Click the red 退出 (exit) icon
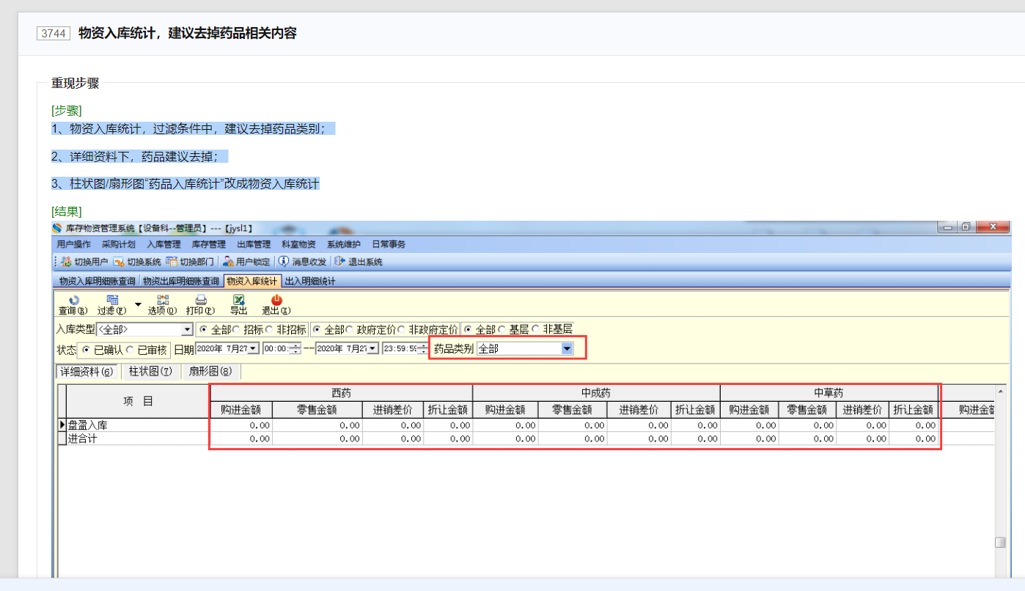Viewport: 1025px width, 591px height. pyautogui.click(x=276, y=300)
